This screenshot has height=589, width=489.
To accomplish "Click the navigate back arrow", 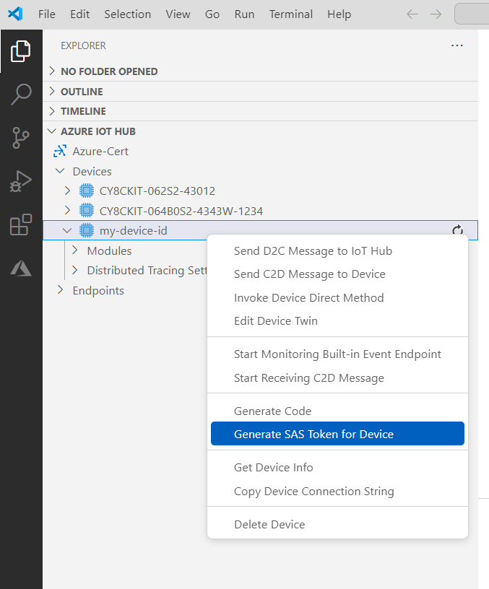I will [412, 14].
